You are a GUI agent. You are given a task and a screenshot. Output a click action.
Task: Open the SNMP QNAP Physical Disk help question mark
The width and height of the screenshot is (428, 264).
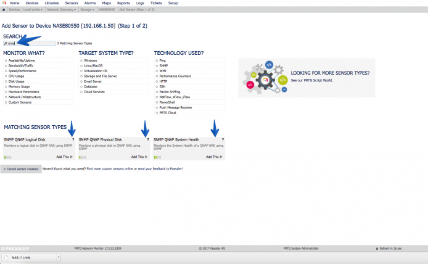coord(148,139)
